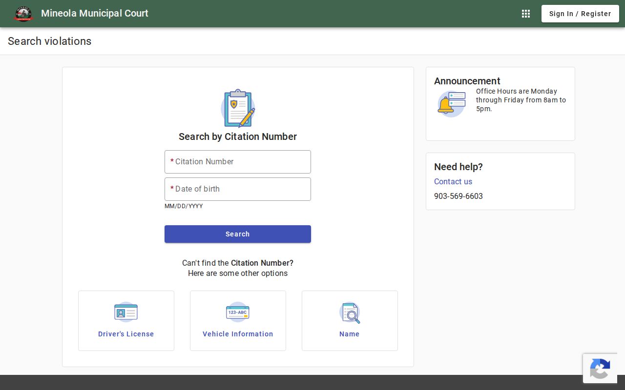Click the Search by Citation Number heading
Image resolution: width=625 pixels, height=390 pixels.
238,136
